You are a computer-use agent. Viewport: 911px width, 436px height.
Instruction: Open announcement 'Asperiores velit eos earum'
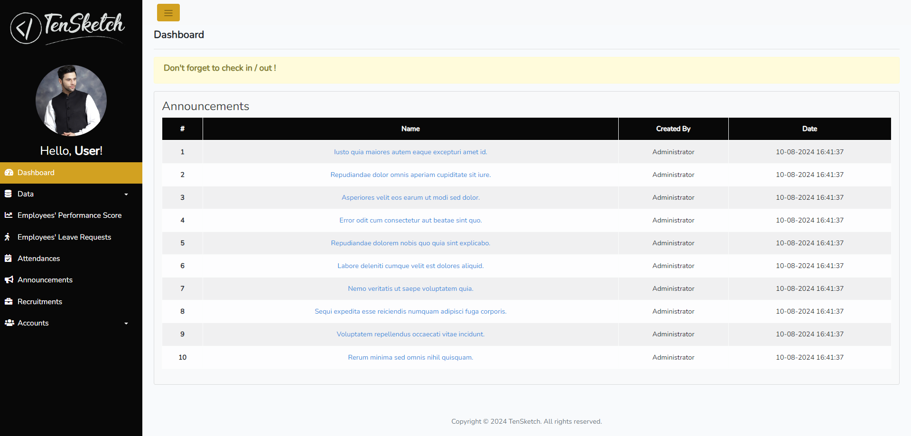pos(410,197)
